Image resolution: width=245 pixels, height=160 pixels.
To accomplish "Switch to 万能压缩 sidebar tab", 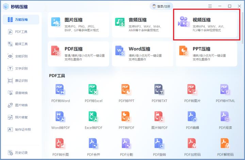I will (21, 19).
